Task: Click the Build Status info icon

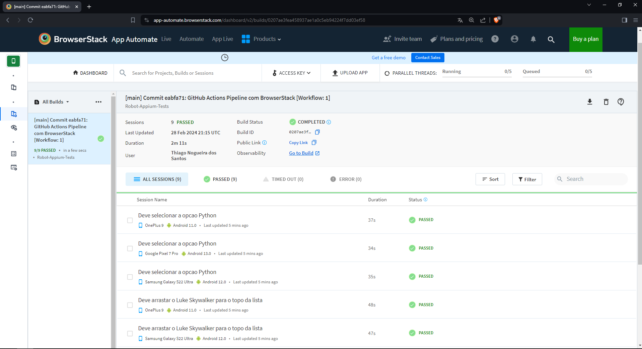Action: click(x=329, y=122)
